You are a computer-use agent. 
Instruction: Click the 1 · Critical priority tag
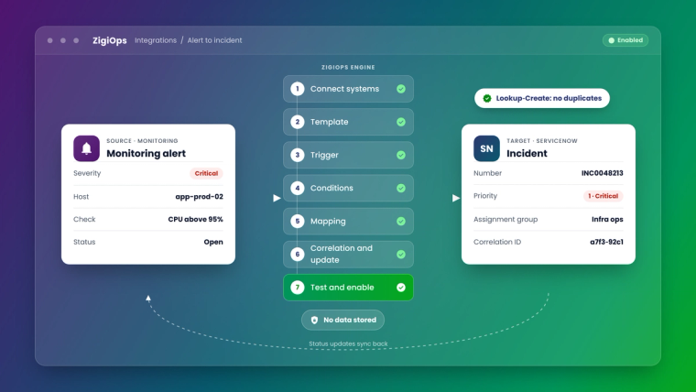click(603, 196)
